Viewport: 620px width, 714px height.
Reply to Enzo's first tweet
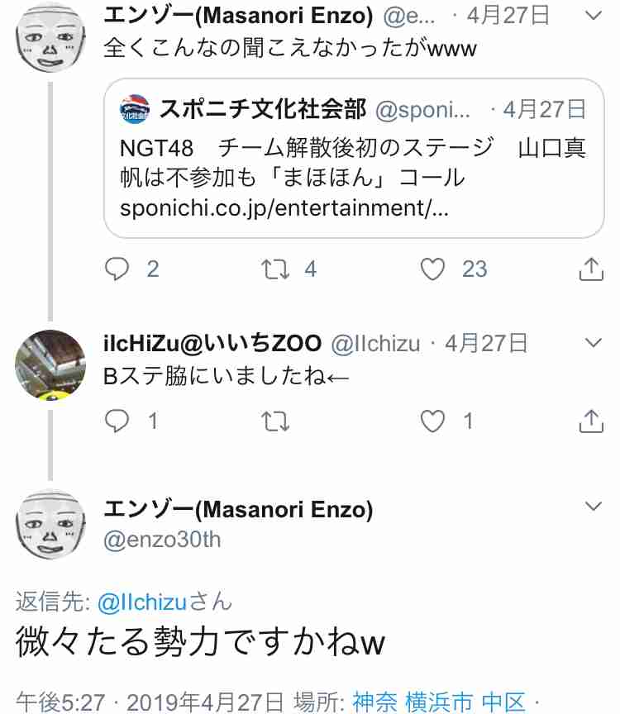pyautogui.click(x=117, y=269)
